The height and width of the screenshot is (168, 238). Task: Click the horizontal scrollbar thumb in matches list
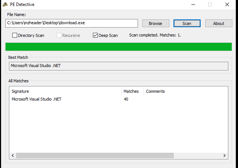point(95,156)
